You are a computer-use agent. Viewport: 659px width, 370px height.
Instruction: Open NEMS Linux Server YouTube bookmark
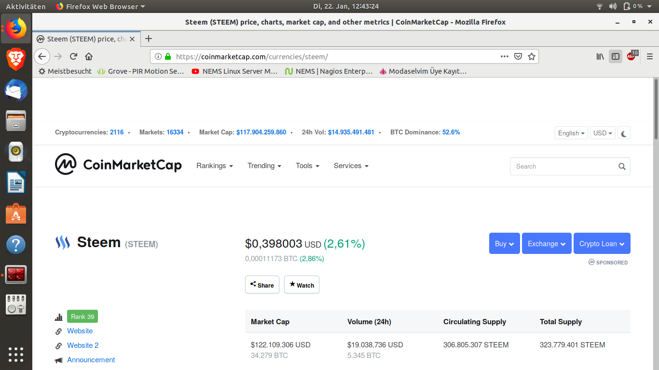click(x=234, y=71)
